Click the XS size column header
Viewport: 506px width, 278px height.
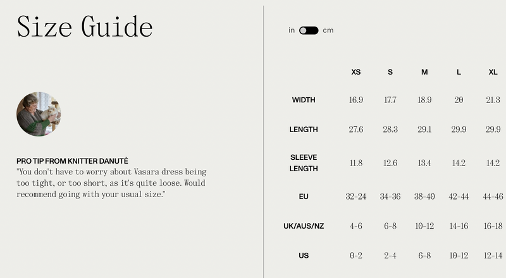[356, 72]
